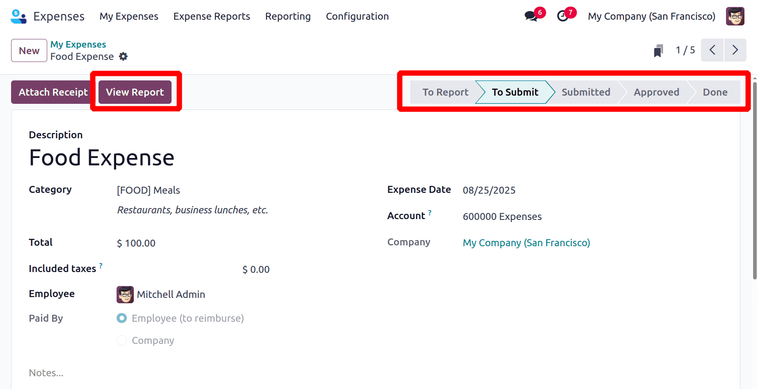Click My Expenses breadcrumb link
This screenshot has height=389, width=758.
tap(78, 44)
